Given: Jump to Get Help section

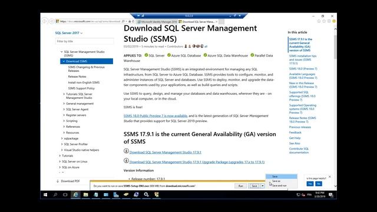Looking at the screenshot, I should pos(295,138).
